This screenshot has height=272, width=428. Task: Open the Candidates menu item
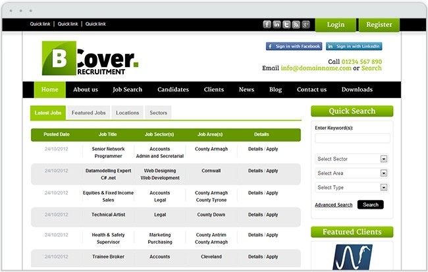coord(173,90)
